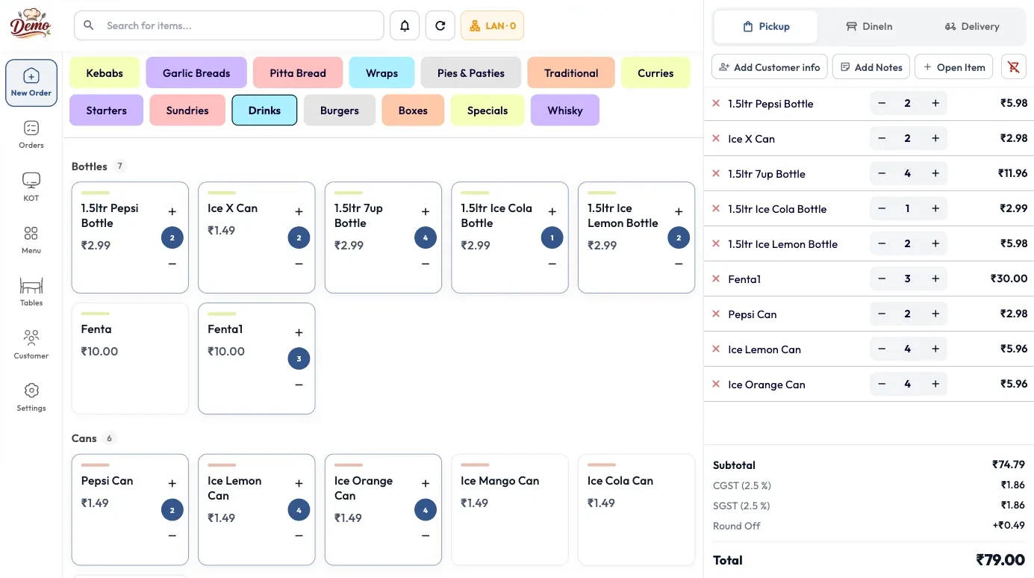The width and height of the screenshot is (1034, 578).
Task: Select the Pitta Bread category
Action: pyautogui.click(x=298, y=72)
